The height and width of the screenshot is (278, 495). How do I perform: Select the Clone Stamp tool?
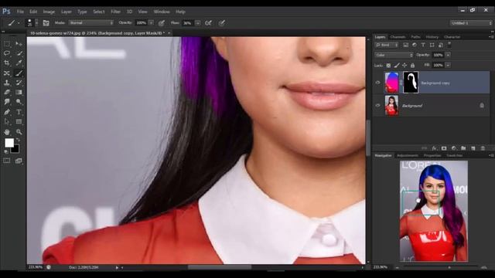(x=7, y=83)
